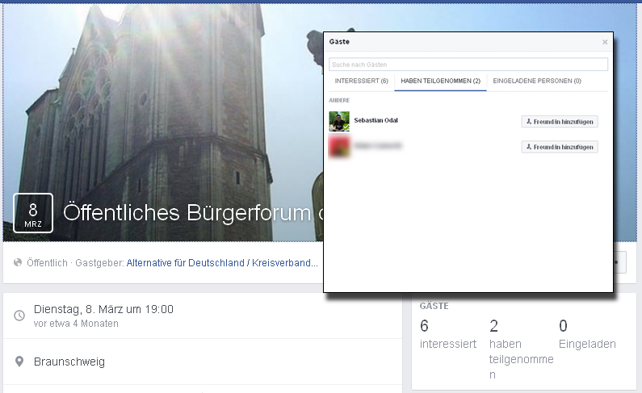Image resolution: width=642 pixels, height=393 pixels.
Task: Click the clock icon beside the event date
Action: click(19, 316)
